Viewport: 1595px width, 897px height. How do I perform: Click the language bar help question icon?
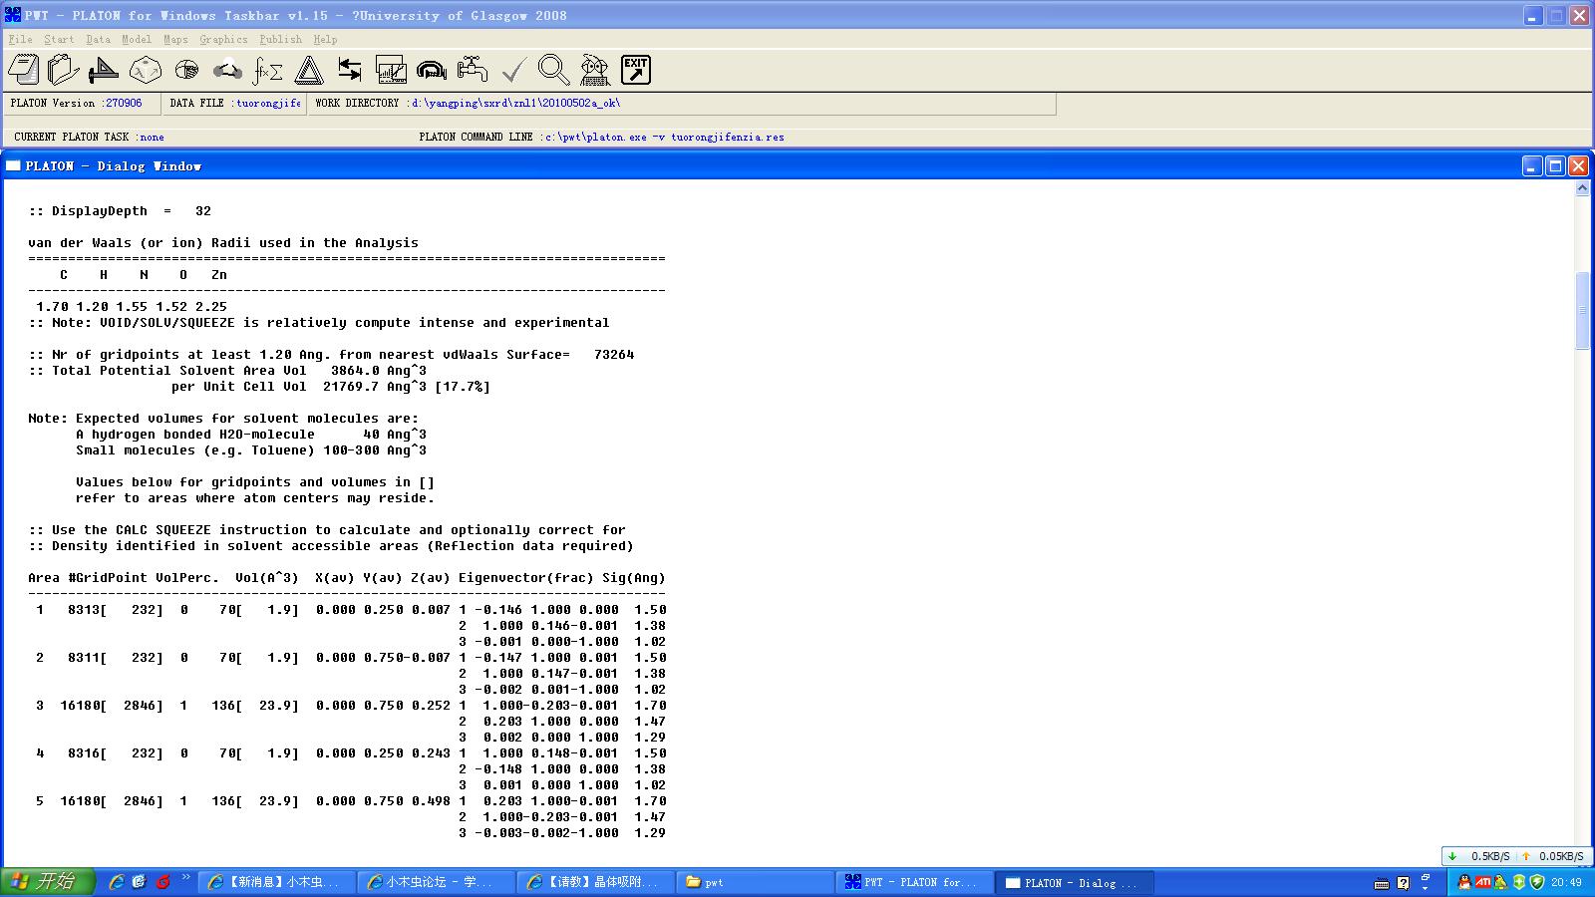click(x=1404, y=883)
